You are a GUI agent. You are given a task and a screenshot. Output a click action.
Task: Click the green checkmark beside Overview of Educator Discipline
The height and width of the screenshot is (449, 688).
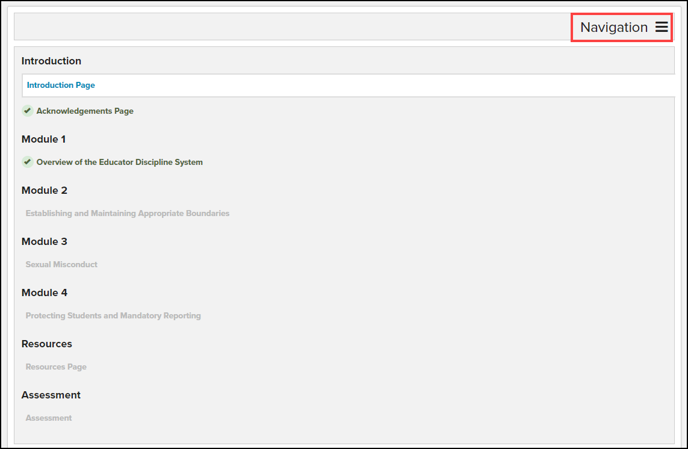27,162
